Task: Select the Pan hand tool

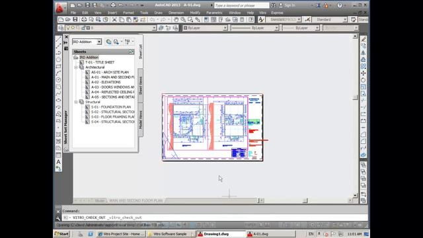Action: tap(176, 19)
